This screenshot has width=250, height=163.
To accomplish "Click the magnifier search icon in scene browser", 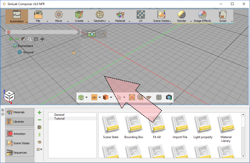I will click(x=30, y=39).
